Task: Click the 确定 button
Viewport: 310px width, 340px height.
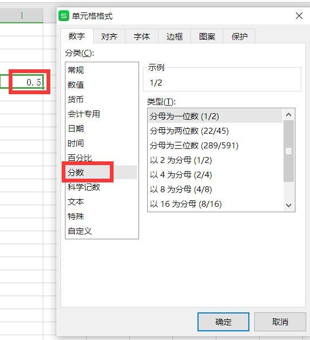Action: pyautogui.click(x=223, y=322)
